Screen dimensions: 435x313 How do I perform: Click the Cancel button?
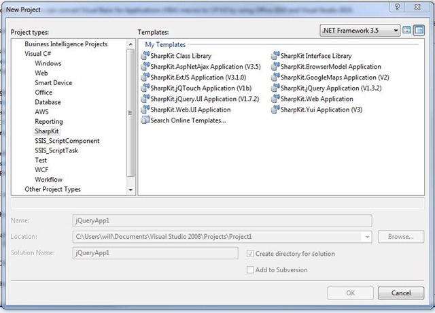(401, 293)
